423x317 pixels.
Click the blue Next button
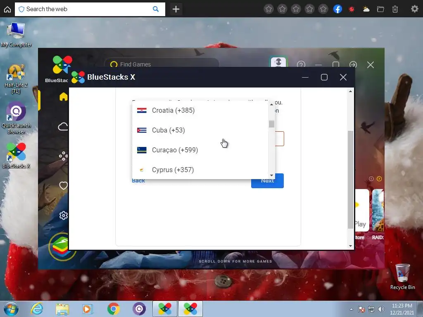point(267,181)
